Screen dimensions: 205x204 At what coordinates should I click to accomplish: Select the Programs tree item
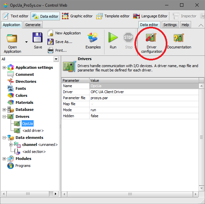pyautogui.click(x=23, y=166)
